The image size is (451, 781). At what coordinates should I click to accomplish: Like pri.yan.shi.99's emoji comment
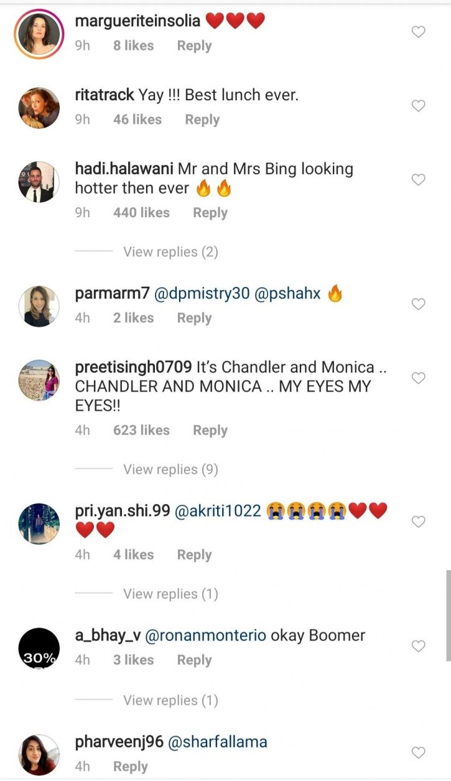tap(418, 521)
